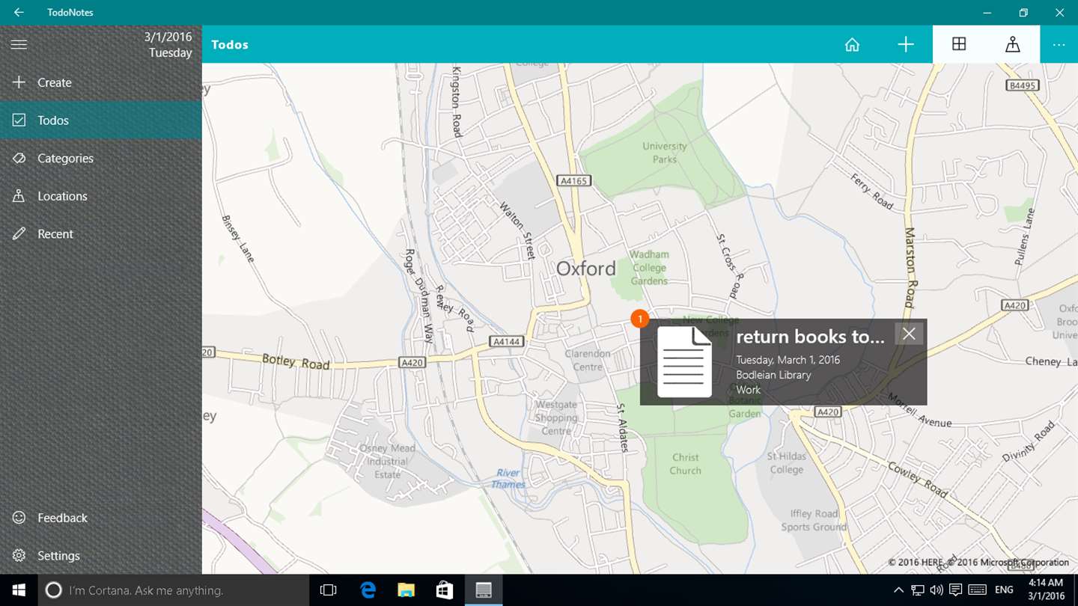Add a new todo with plus button
Viewport: 1078px width, 606px height.
906,45
